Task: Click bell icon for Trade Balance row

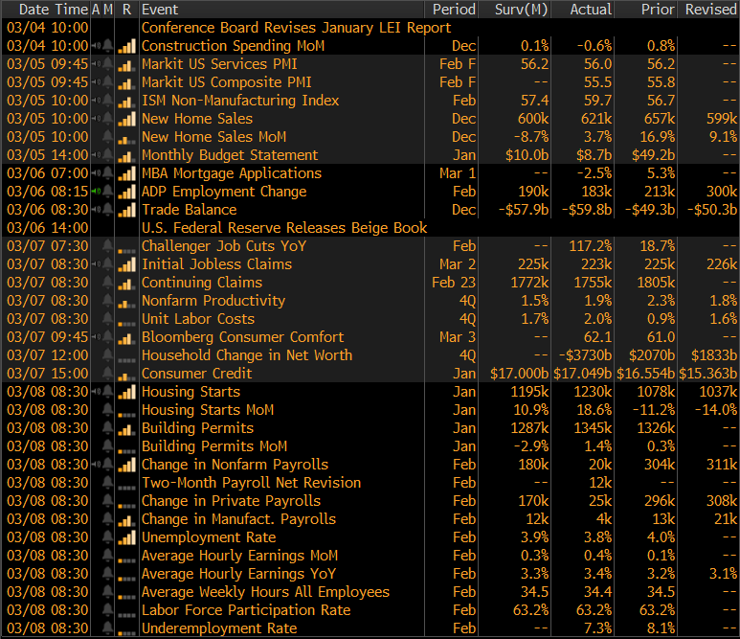Action: pyautogui.click(x=108, y=210)
